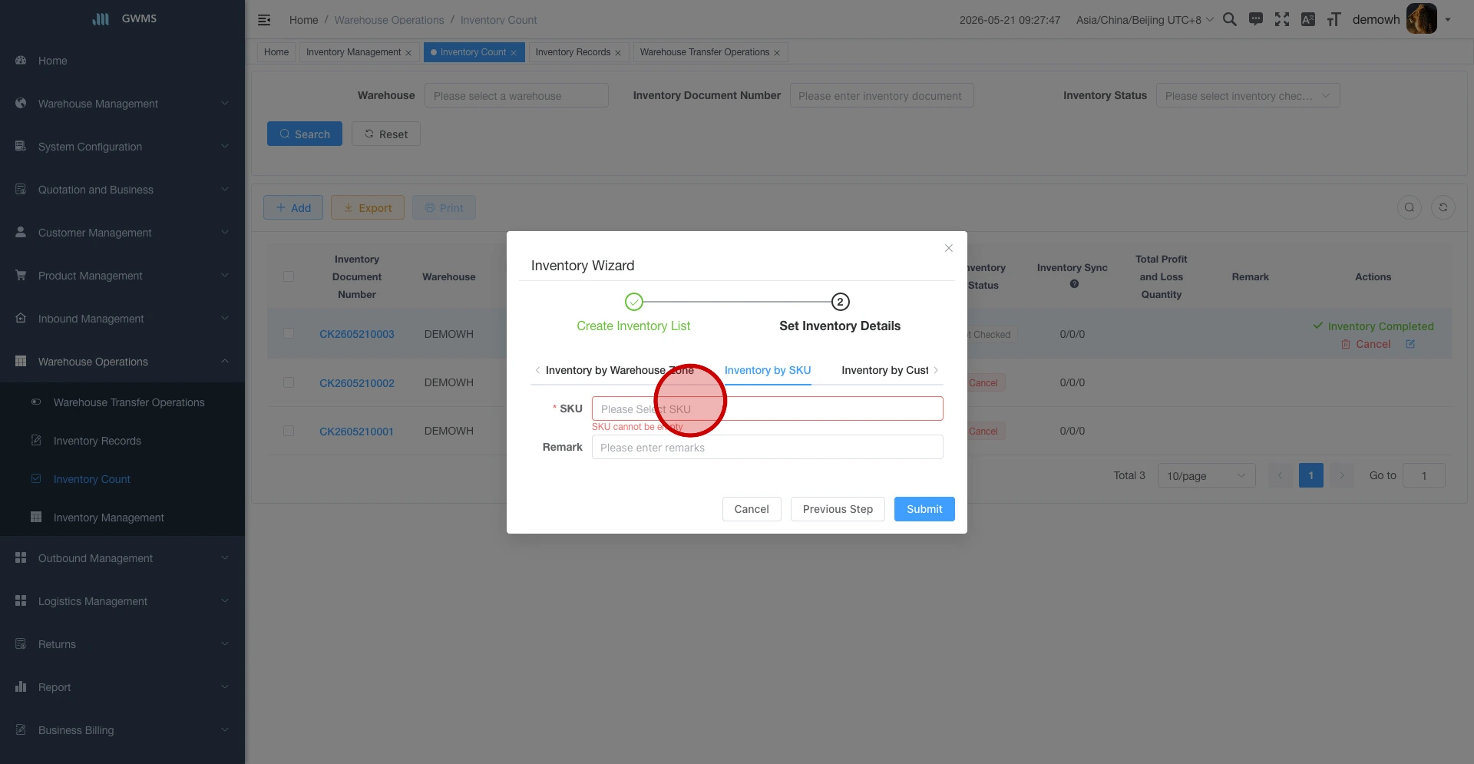Click the demowh user avatar
The height and width of the screenshot is (764, 1474).
click(1421, 19)
